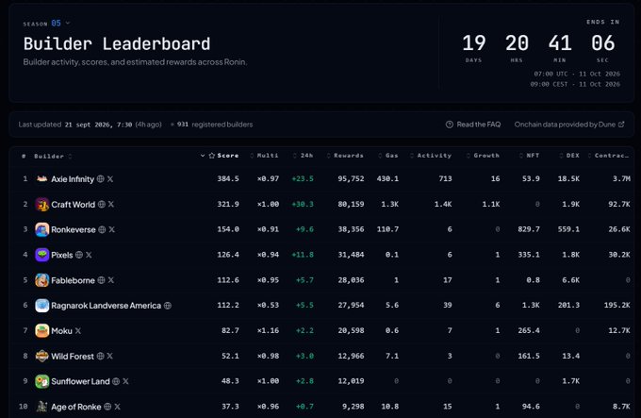Open Craft World's website globe icon
This screenshot has width=641, height=418.
pos(102,204)
